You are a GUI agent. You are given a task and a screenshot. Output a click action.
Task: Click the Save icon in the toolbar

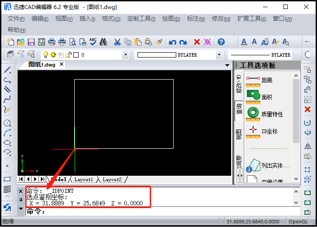(x=31, y=42)
